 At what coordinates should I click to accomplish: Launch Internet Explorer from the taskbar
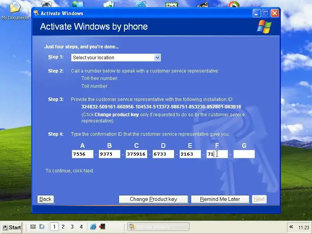click(x=93, y=227)
